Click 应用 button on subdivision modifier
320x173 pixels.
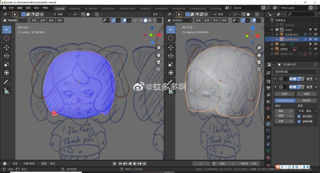click(284, 94)
